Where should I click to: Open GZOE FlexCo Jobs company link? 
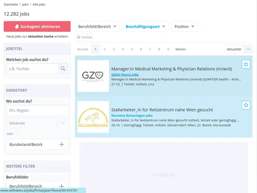point(124,74)
